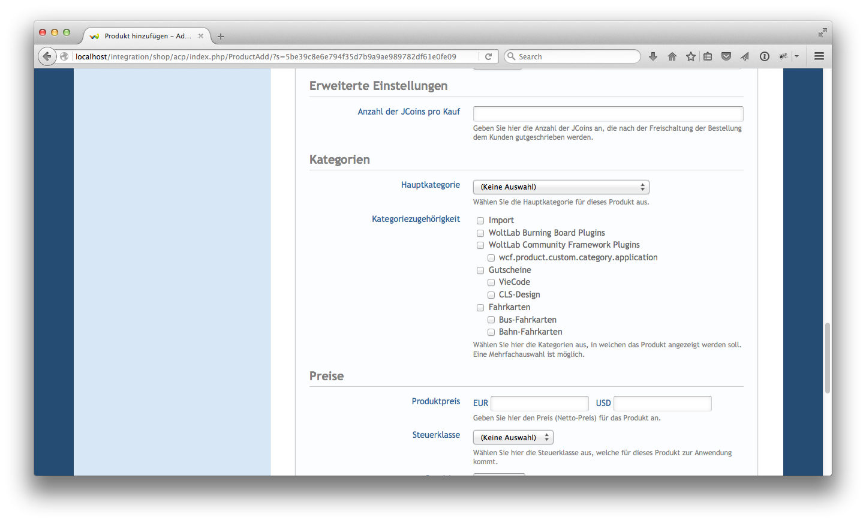Viewport: 866px width, 523px height.
Task: Select the WoltLab Burning Board Plugins checkbox
Action: 480,233
